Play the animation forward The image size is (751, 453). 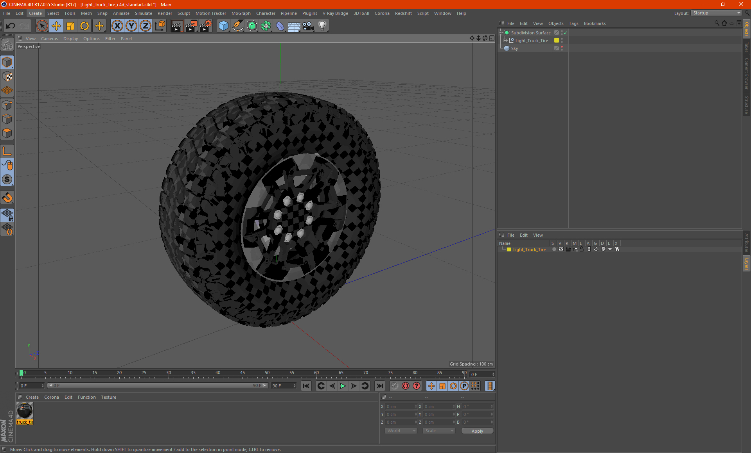point(343,386)
